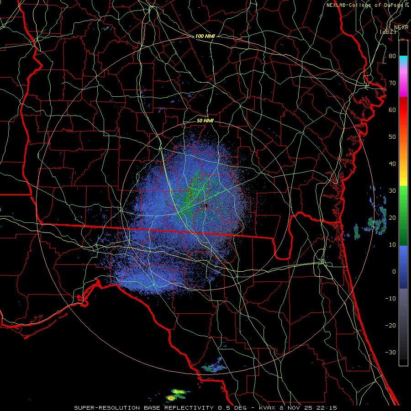The height and width of the screenshot is (411, 411).
Task: Click the "60" value on the dBZ scale
Action: tap(392, 110)
